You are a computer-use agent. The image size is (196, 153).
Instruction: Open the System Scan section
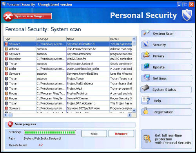[167, 34]
